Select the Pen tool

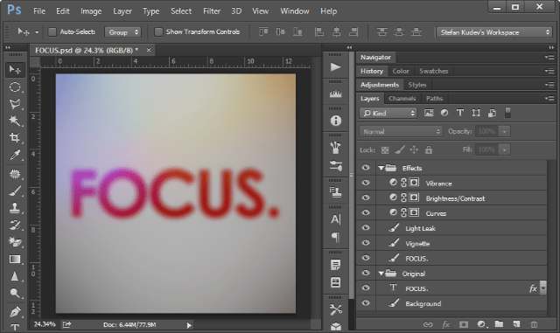point(15,312)
